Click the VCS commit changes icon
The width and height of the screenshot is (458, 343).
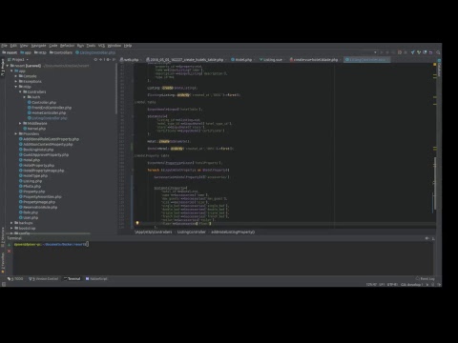(x=419, y=52)
